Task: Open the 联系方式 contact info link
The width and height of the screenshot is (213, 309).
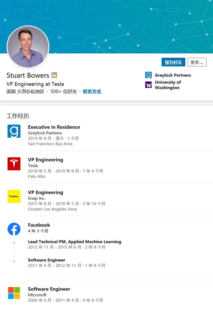Action: point(92,91)
